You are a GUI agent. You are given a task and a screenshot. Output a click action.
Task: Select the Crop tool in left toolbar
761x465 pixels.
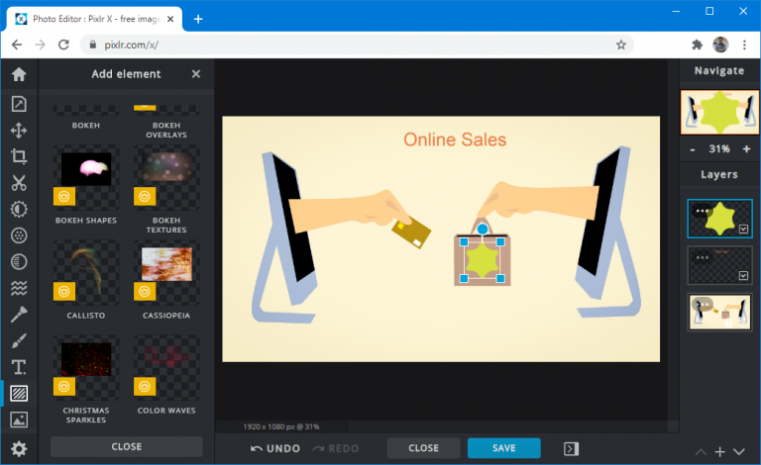point(19,155)
